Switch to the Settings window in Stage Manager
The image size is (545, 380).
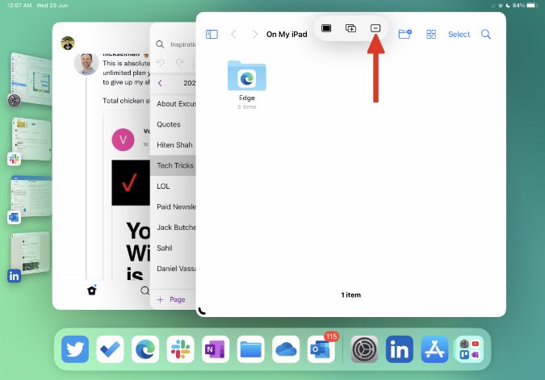(31, 79)
